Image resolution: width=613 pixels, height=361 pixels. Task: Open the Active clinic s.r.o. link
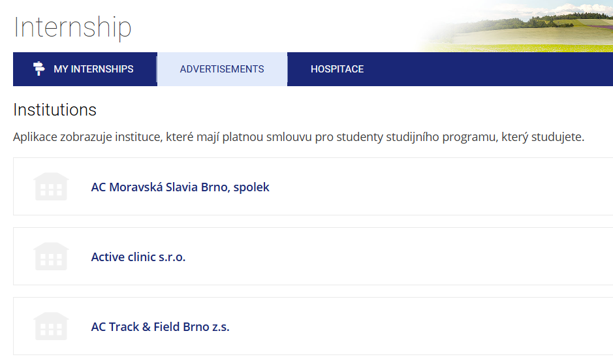point(138,257)
